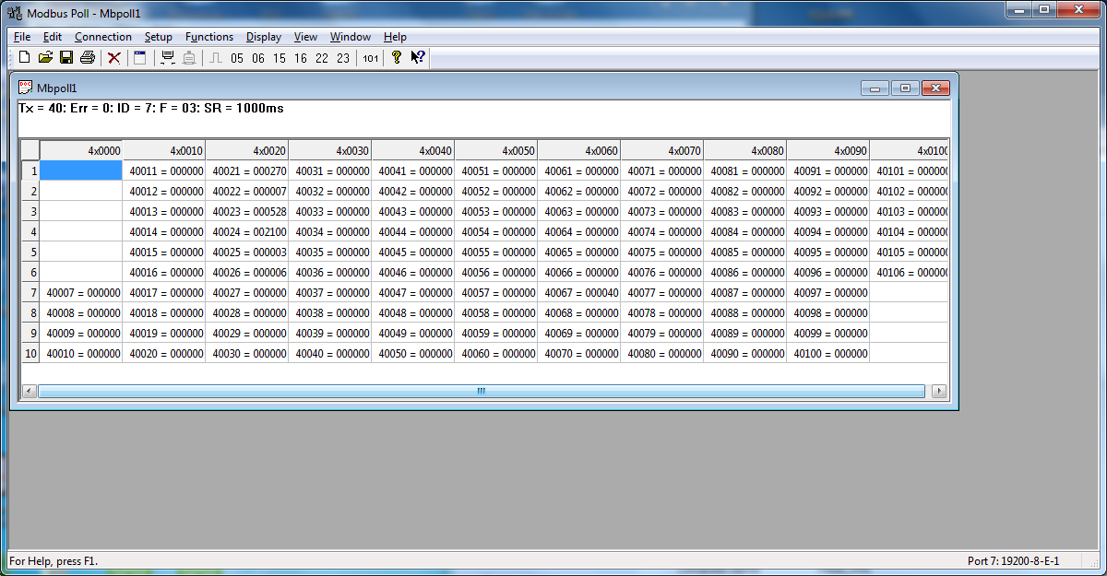The width and height of the screenshot is (1107, 576).
Task: Click the pulse signal toolbar icon
Action: click(x=216, y=58)
